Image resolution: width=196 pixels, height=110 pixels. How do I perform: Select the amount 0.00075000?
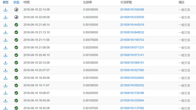coord(91,40)
